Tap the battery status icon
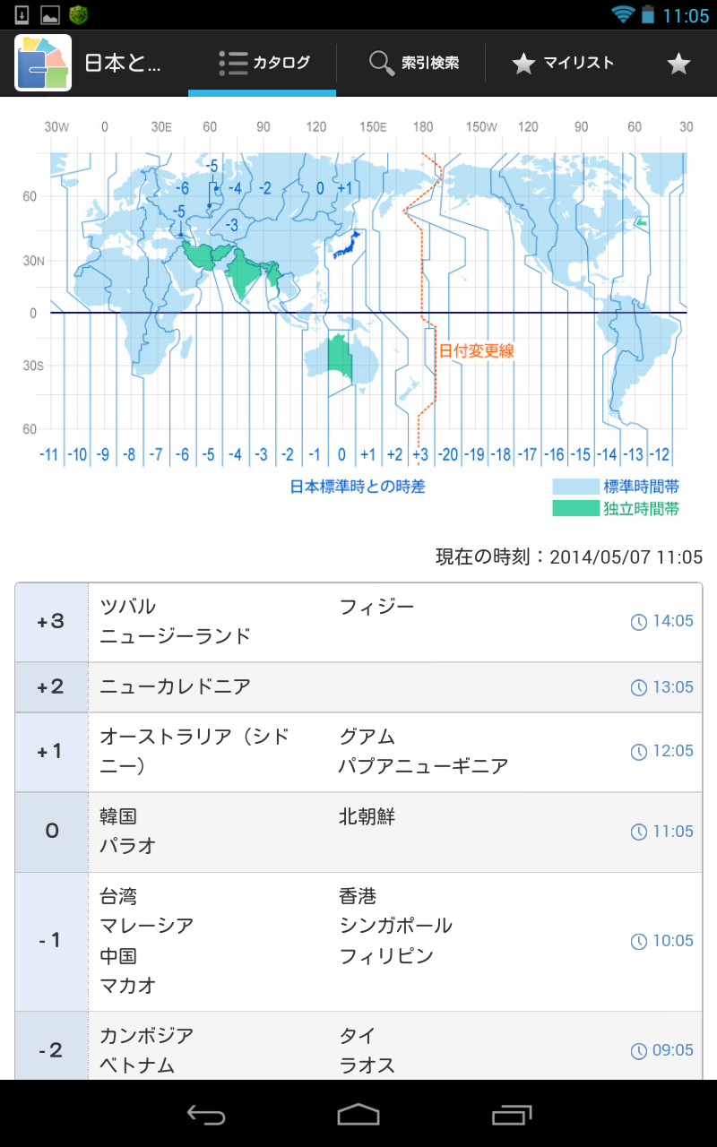Image resolution: width=717 pixels, height=1147 pixels. [647, 14]
